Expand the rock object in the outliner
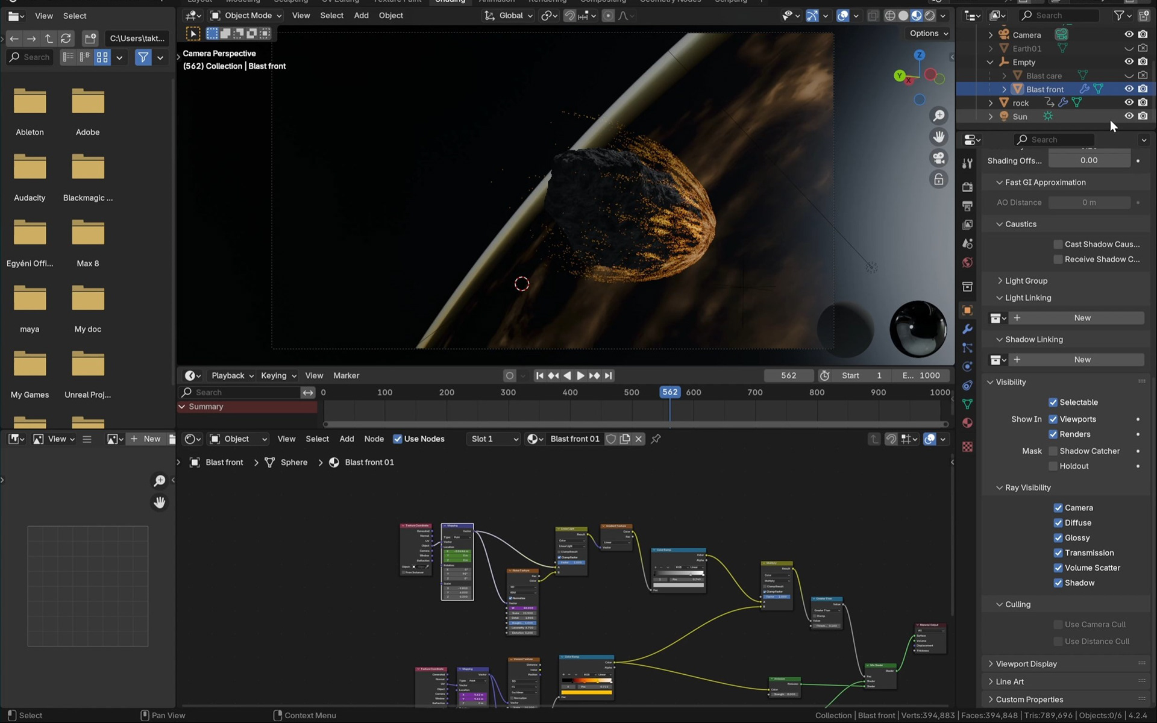This screenshot has width=1157, height=723. tap(990, 103)
